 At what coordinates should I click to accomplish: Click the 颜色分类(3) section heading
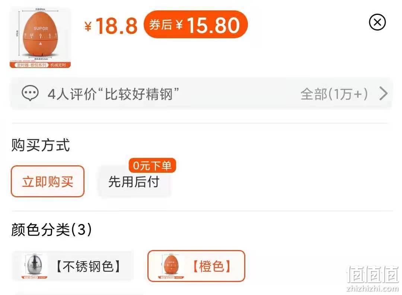click(x=51, y=229)
